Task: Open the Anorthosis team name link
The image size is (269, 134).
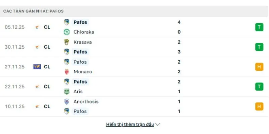Action: point(85,102)
